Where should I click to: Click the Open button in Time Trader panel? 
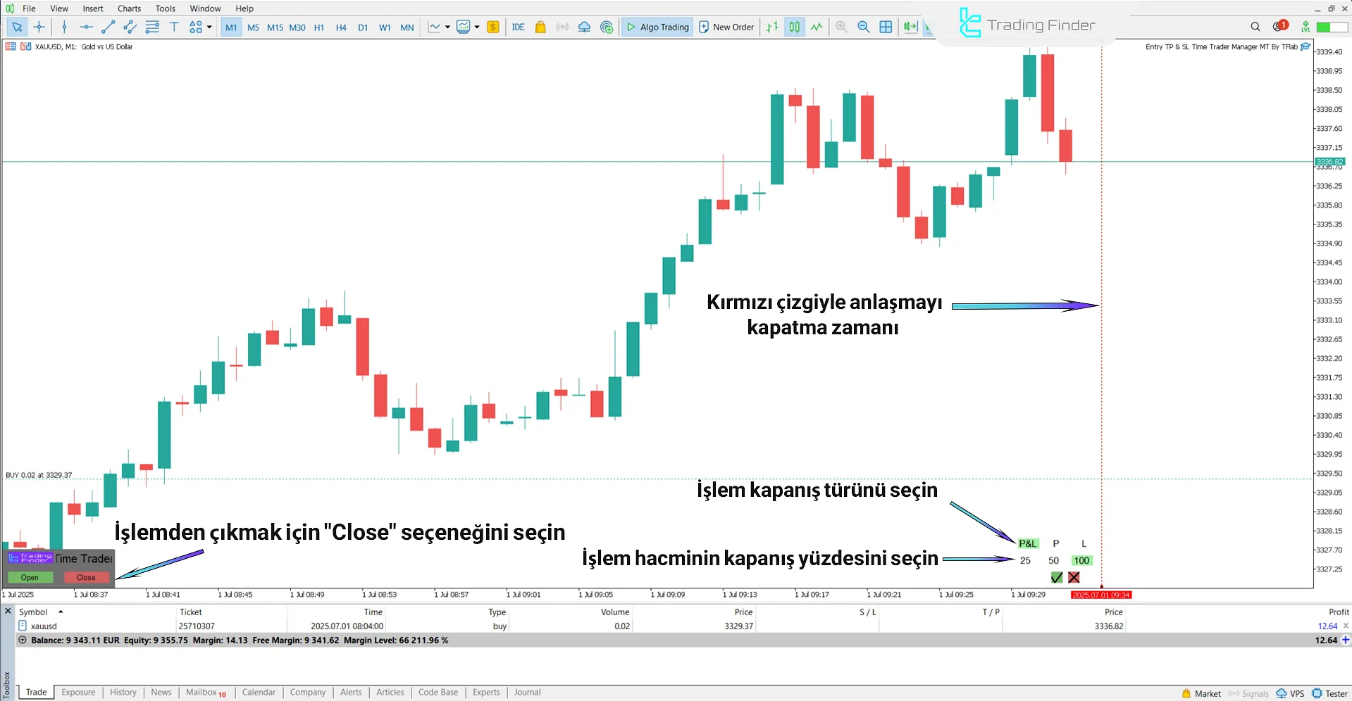(30, 577)
